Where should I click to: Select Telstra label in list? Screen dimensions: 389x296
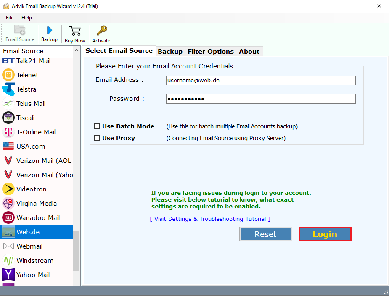click(x=26, y=89)
